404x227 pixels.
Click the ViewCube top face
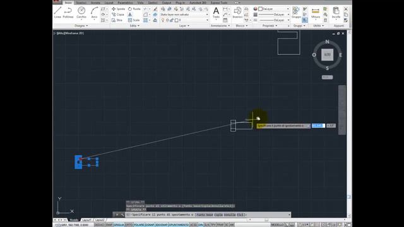(327, 55)
